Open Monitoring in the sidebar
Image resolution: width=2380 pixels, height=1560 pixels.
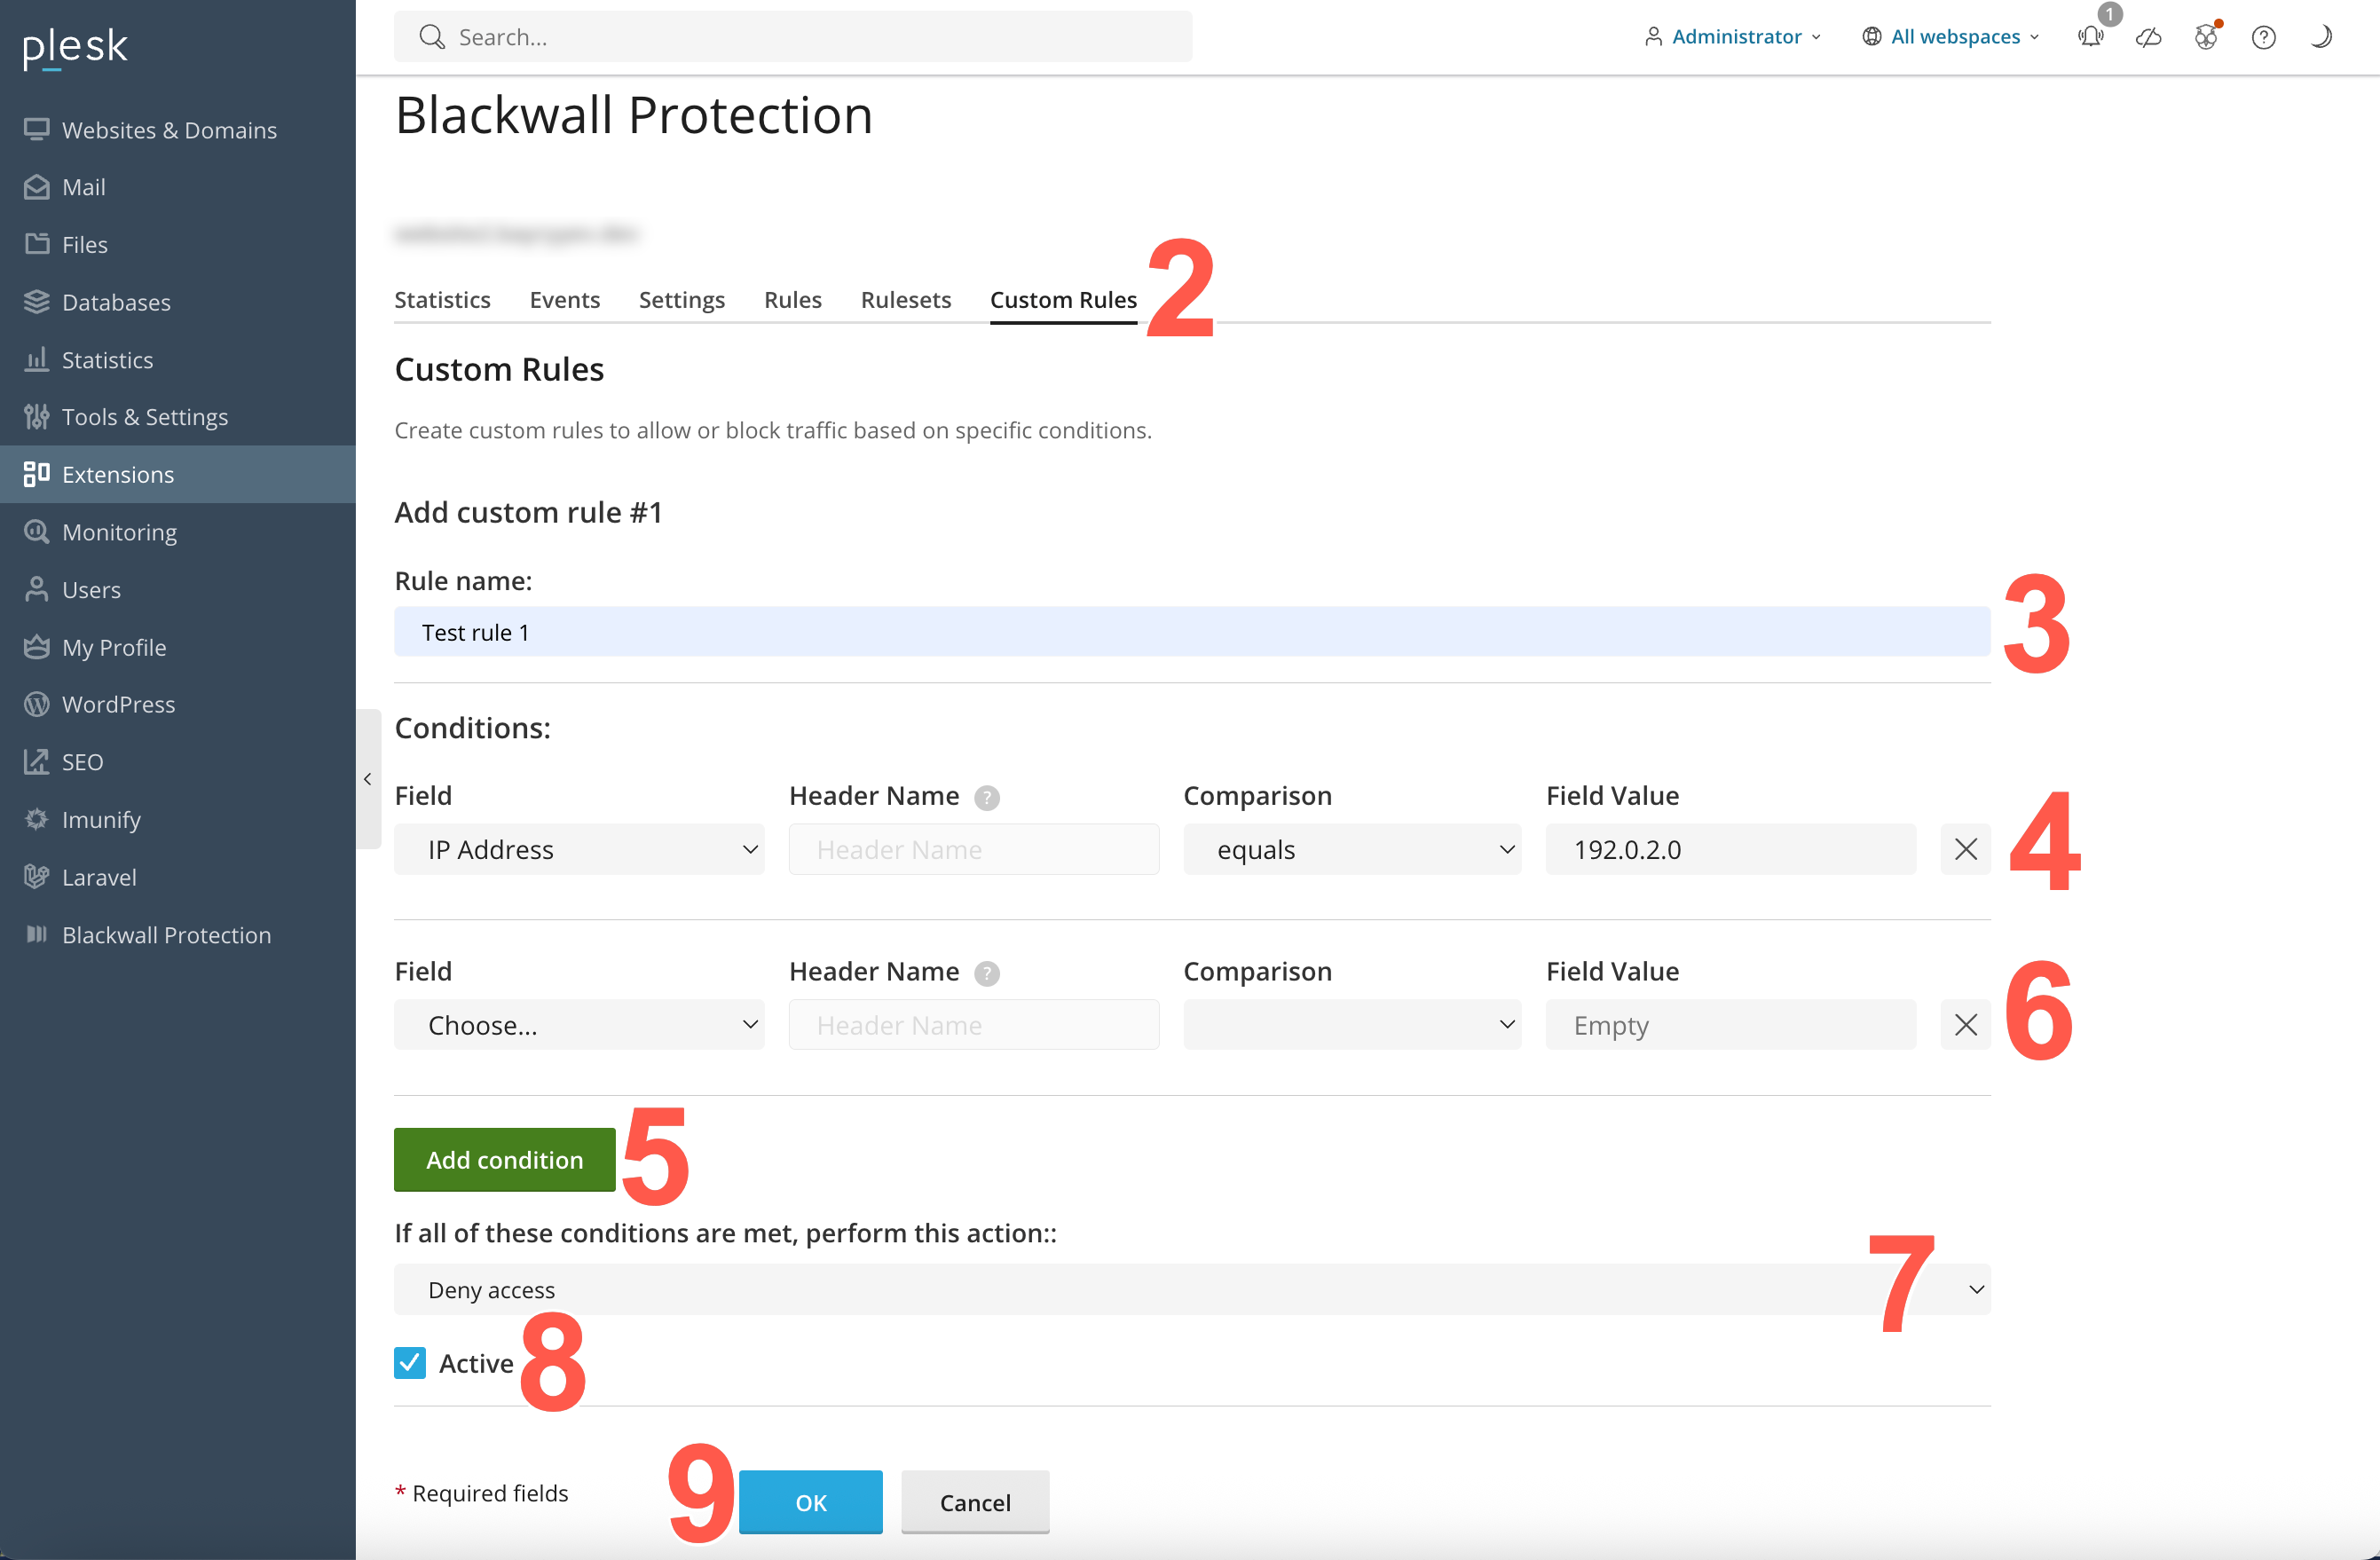pos(178,532)
